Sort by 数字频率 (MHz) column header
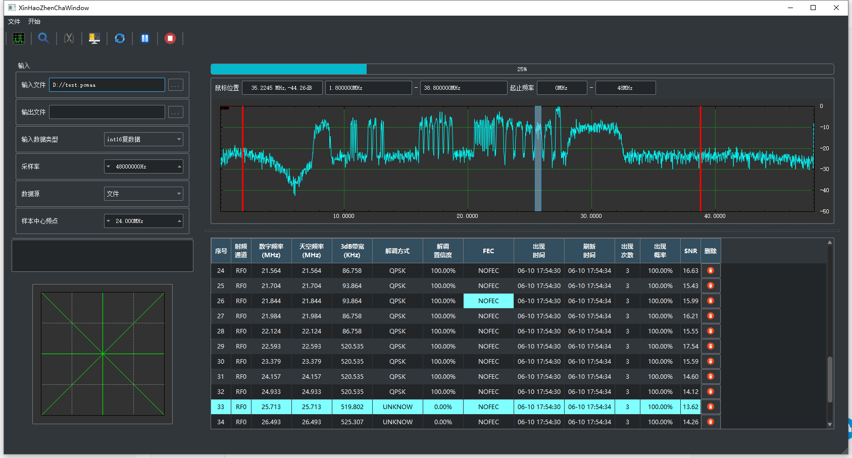Screen dimensions: 852x458 [x=271, y=251]
